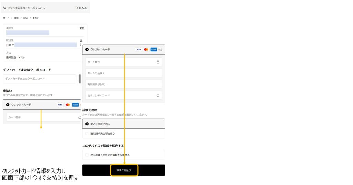Focus the ギフトカードまたはクーポンコード input field
This screenshot has height=185, width=353.
point(39,79)
